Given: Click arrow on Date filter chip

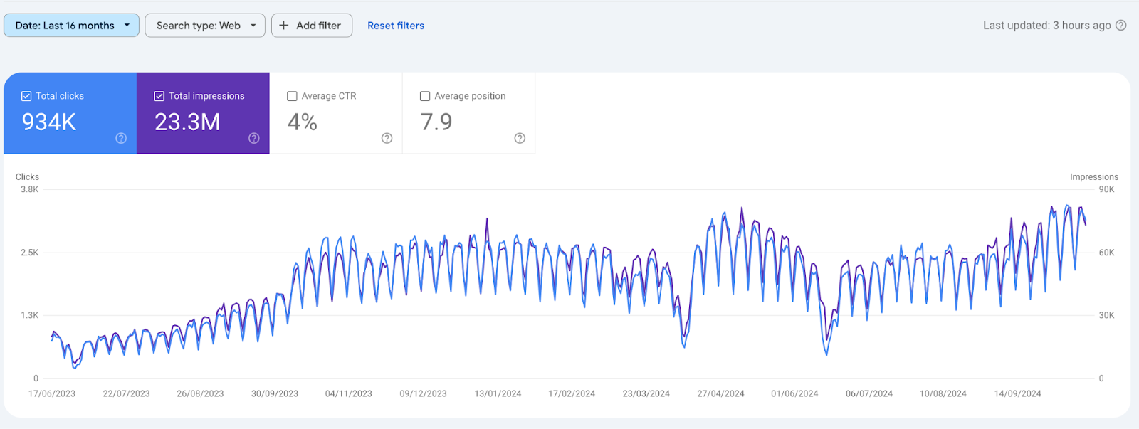Looking at the screenshot, I should pyautogui.click(x=127, y=26).
